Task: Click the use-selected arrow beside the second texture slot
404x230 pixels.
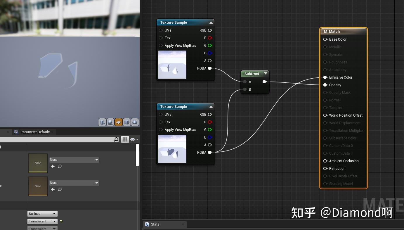Action: tap(53, 189)
